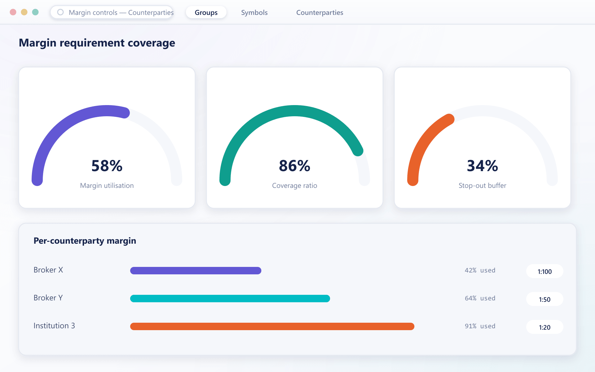The image size is (595, 372).
Task: Click the "64% used" value
Action: (x=480, y=298)
